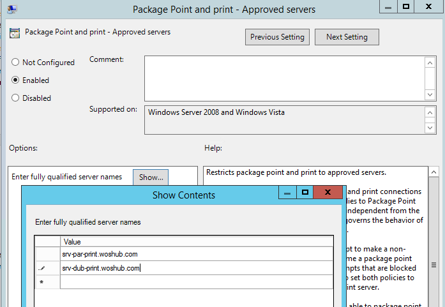Maximize the Show Contents dialog

305,193
